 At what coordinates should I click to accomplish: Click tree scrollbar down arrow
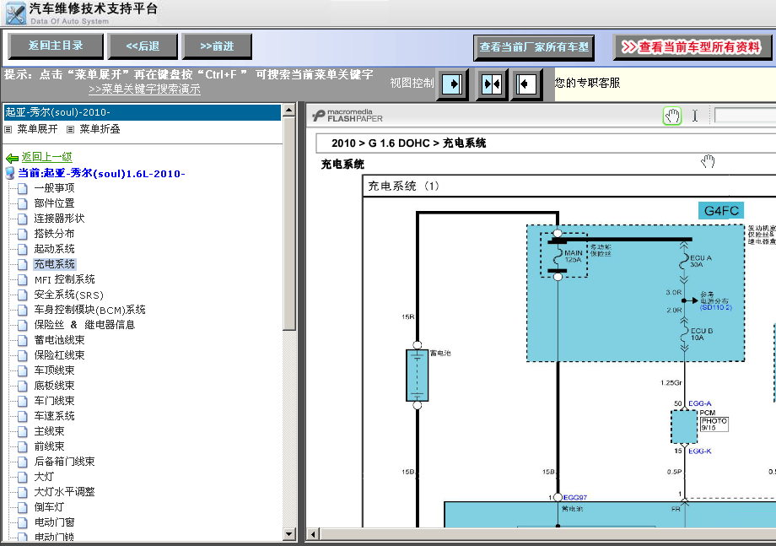(289, 533)
